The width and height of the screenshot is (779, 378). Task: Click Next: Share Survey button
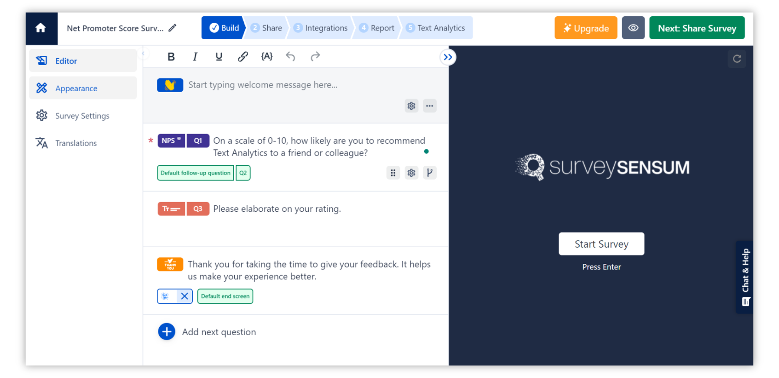tap(697, 28)
